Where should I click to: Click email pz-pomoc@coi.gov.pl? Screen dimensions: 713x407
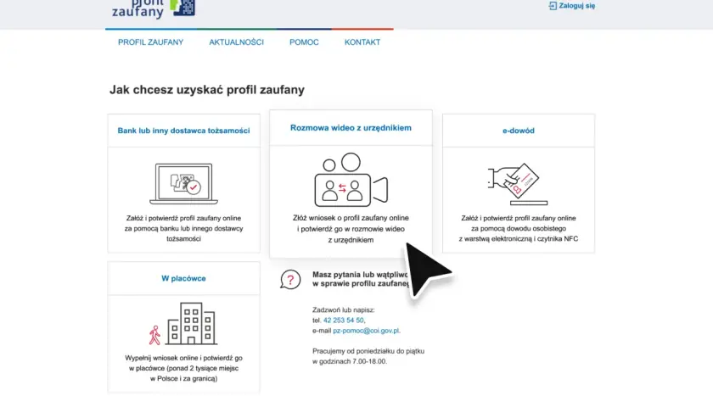pos(366,331)
